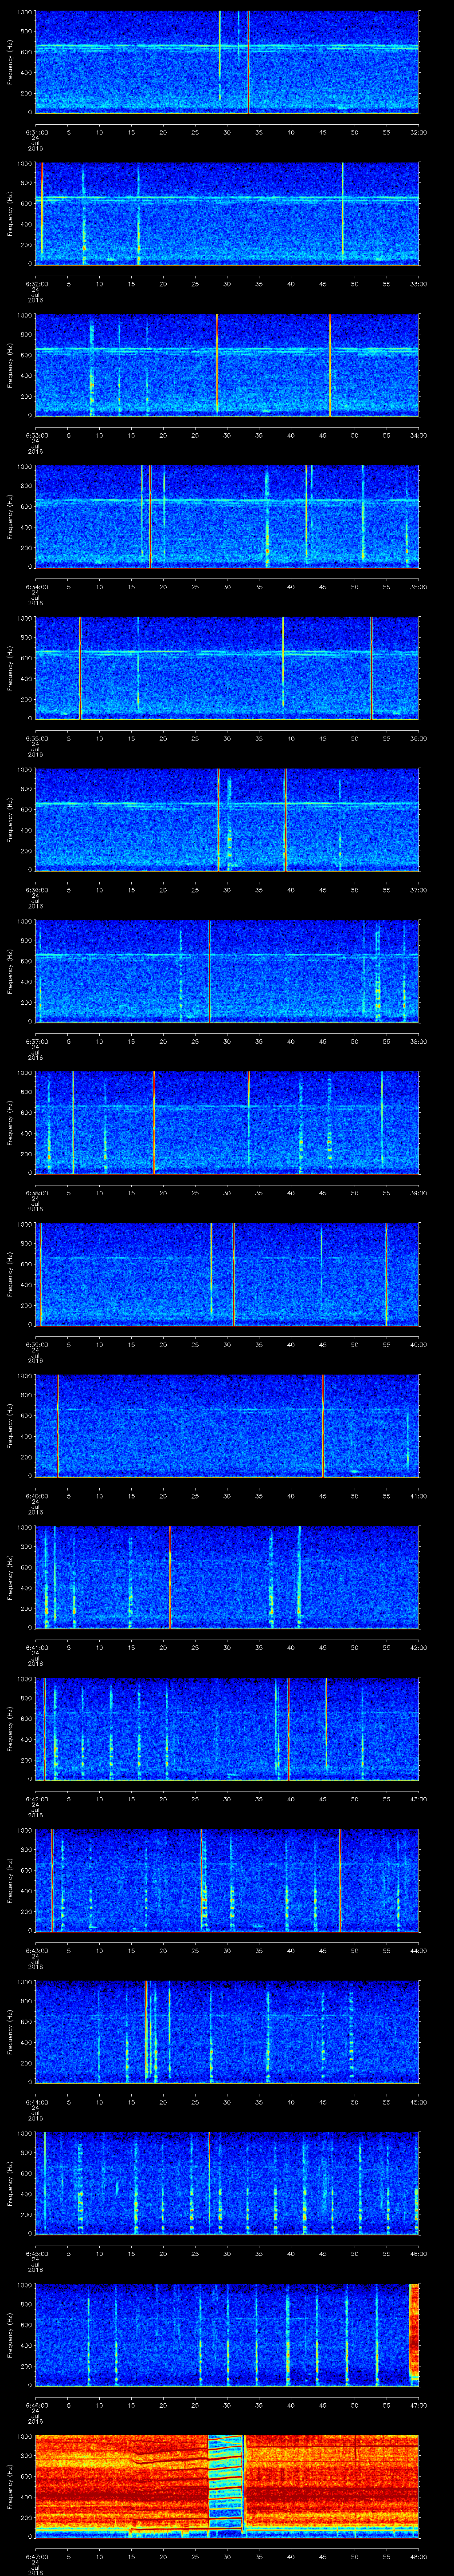Select the spectrogram panel starting at 6:44:00
This screenshot has height=2576, width=454.
tap(227, 2032)
